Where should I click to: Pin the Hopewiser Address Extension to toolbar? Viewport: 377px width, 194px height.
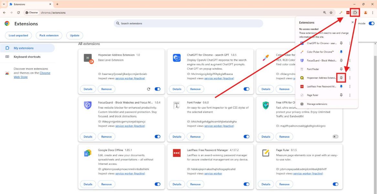coord(341,78)
